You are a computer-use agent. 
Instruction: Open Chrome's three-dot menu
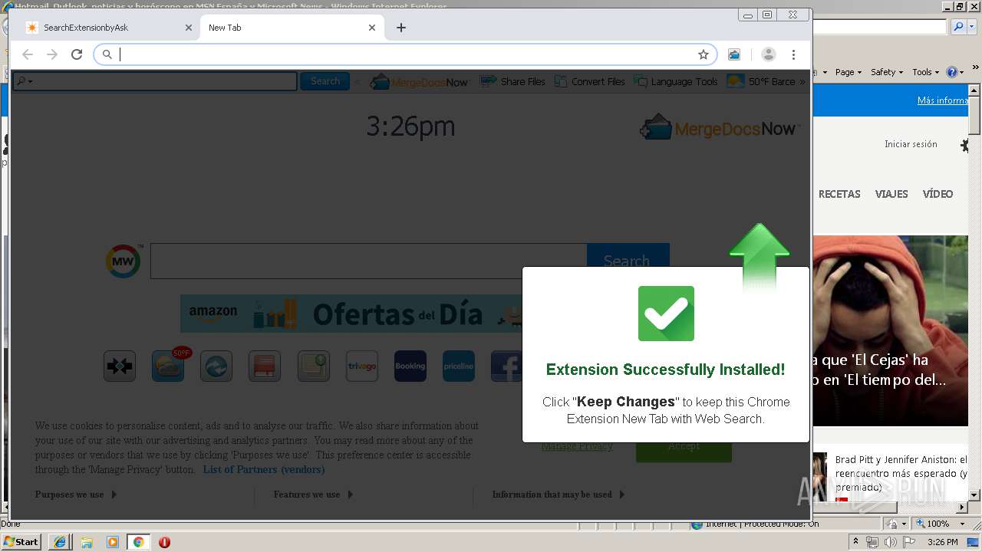[x=793, y=54]
